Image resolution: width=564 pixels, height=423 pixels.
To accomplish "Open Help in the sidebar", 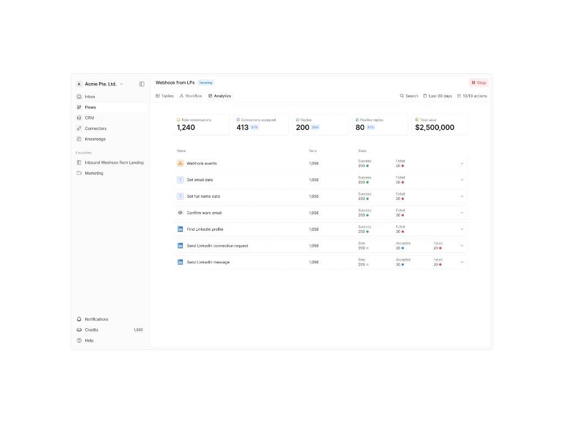I will point(110,340).
